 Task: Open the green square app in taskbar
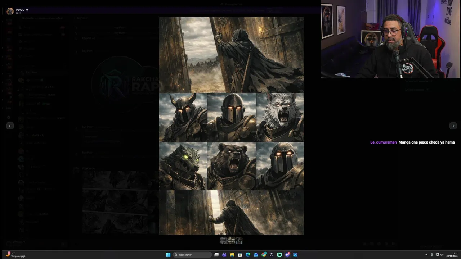point(279,255)
